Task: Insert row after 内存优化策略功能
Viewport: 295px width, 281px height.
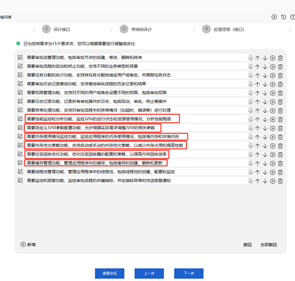Action: (273, 146)
